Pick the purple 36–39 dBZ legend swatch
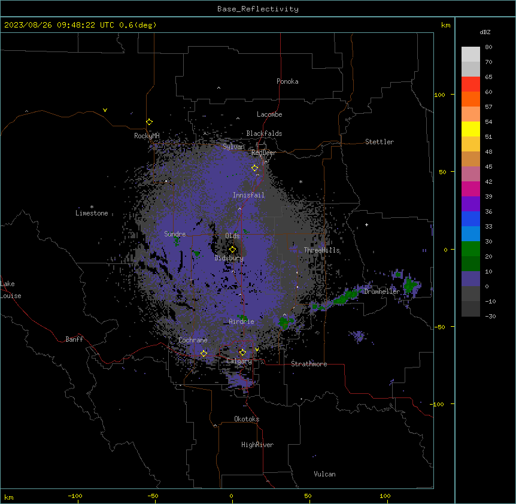This screenshot has height=504, width=516. tap(471, 204)
